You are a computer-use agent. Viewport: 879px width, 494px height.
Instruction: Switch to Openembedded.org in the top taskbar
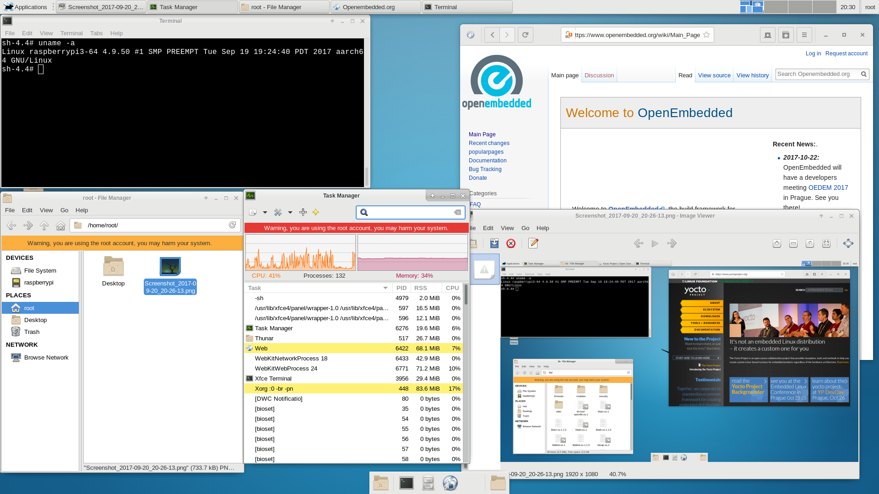[x=375, y=7]
